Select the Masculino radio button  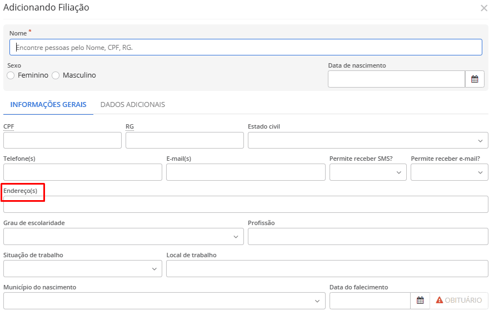(x=56, y=75)
